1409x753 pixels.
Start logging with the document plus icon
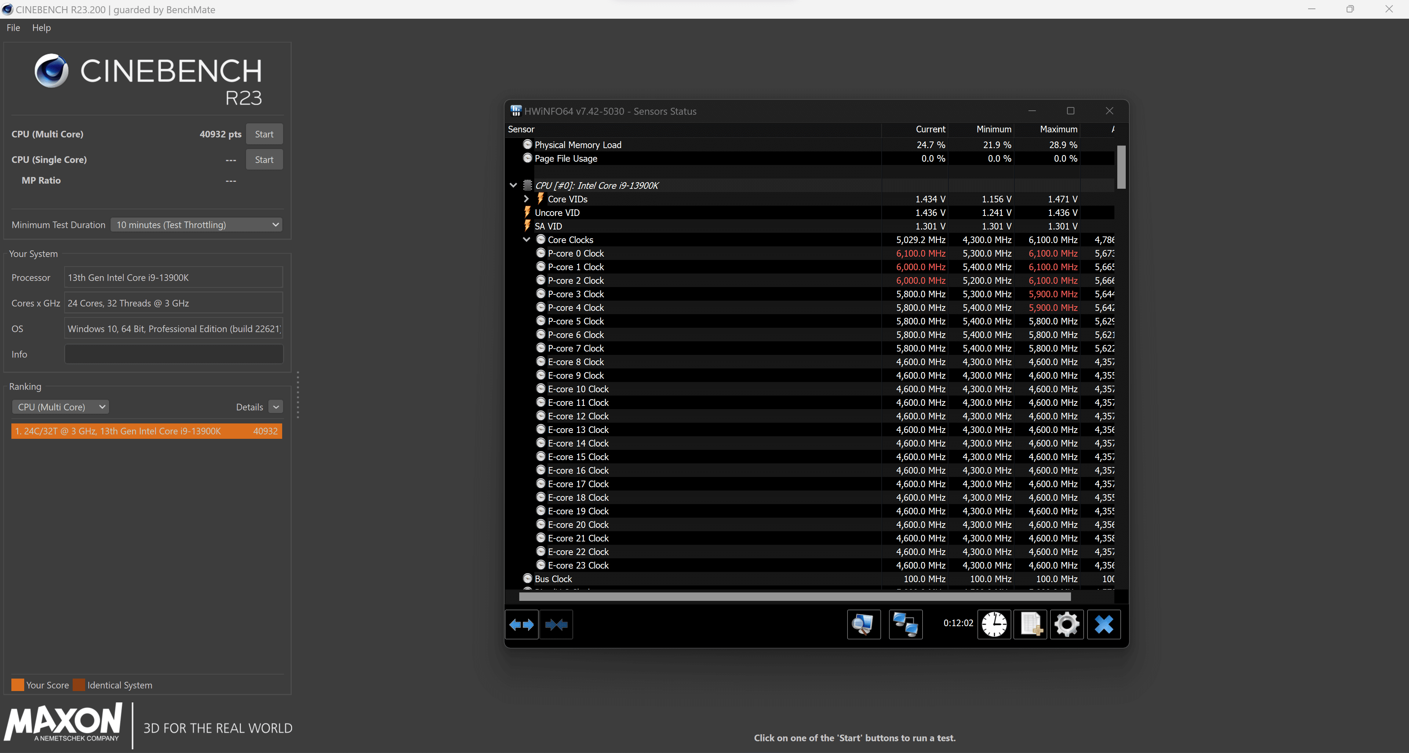(x=1030, y=625)
